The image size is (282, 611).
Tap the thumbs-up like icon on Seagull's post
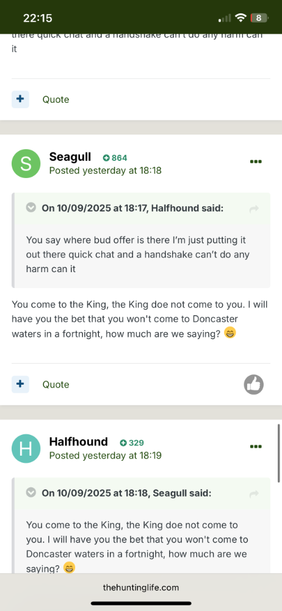pyautogui.click(x=253, y=385)
